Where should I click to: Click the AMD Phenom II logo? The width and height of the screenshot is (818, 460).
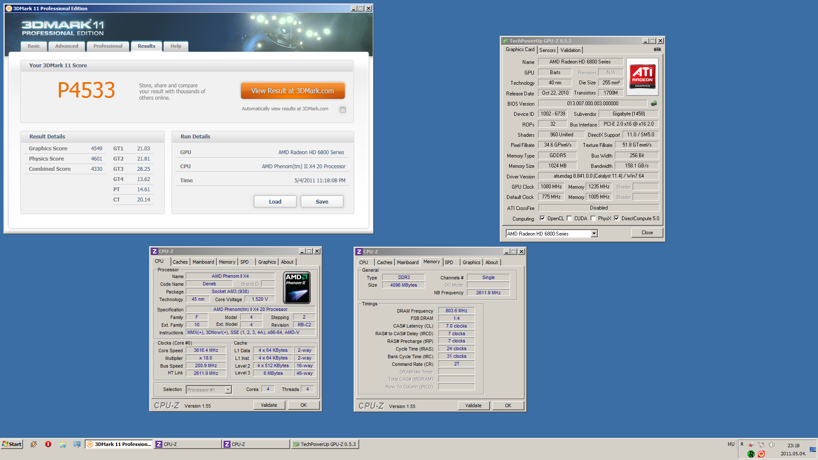[x=297, y=288]
